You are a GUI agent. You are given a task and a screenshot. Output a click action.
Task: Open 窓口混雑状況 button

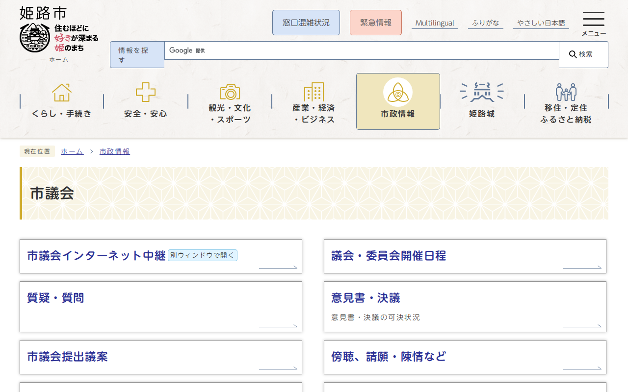tap(306, 23)
